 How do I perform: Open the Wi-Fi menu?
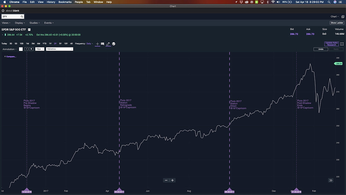[x=273, y=2]
